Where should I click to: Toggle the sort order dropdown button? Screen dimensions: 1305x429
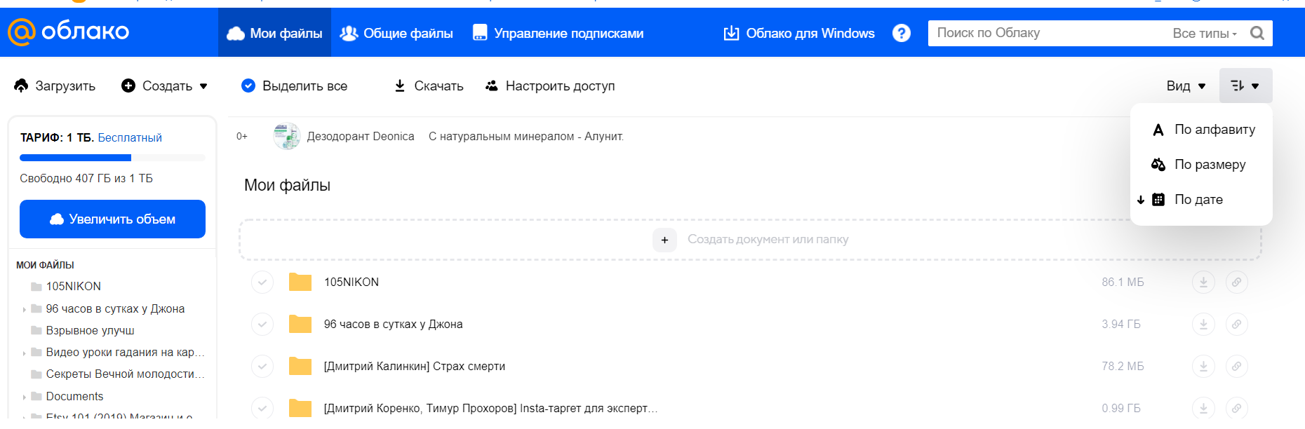pos(1245,86)
